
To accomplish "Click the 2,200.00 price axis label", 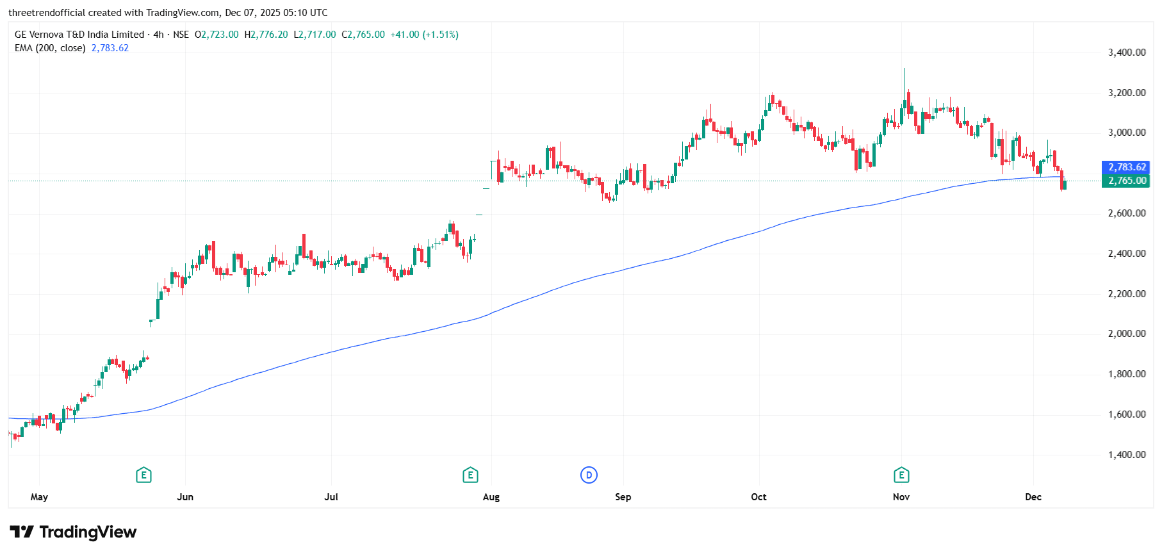I will [1127, 294].
